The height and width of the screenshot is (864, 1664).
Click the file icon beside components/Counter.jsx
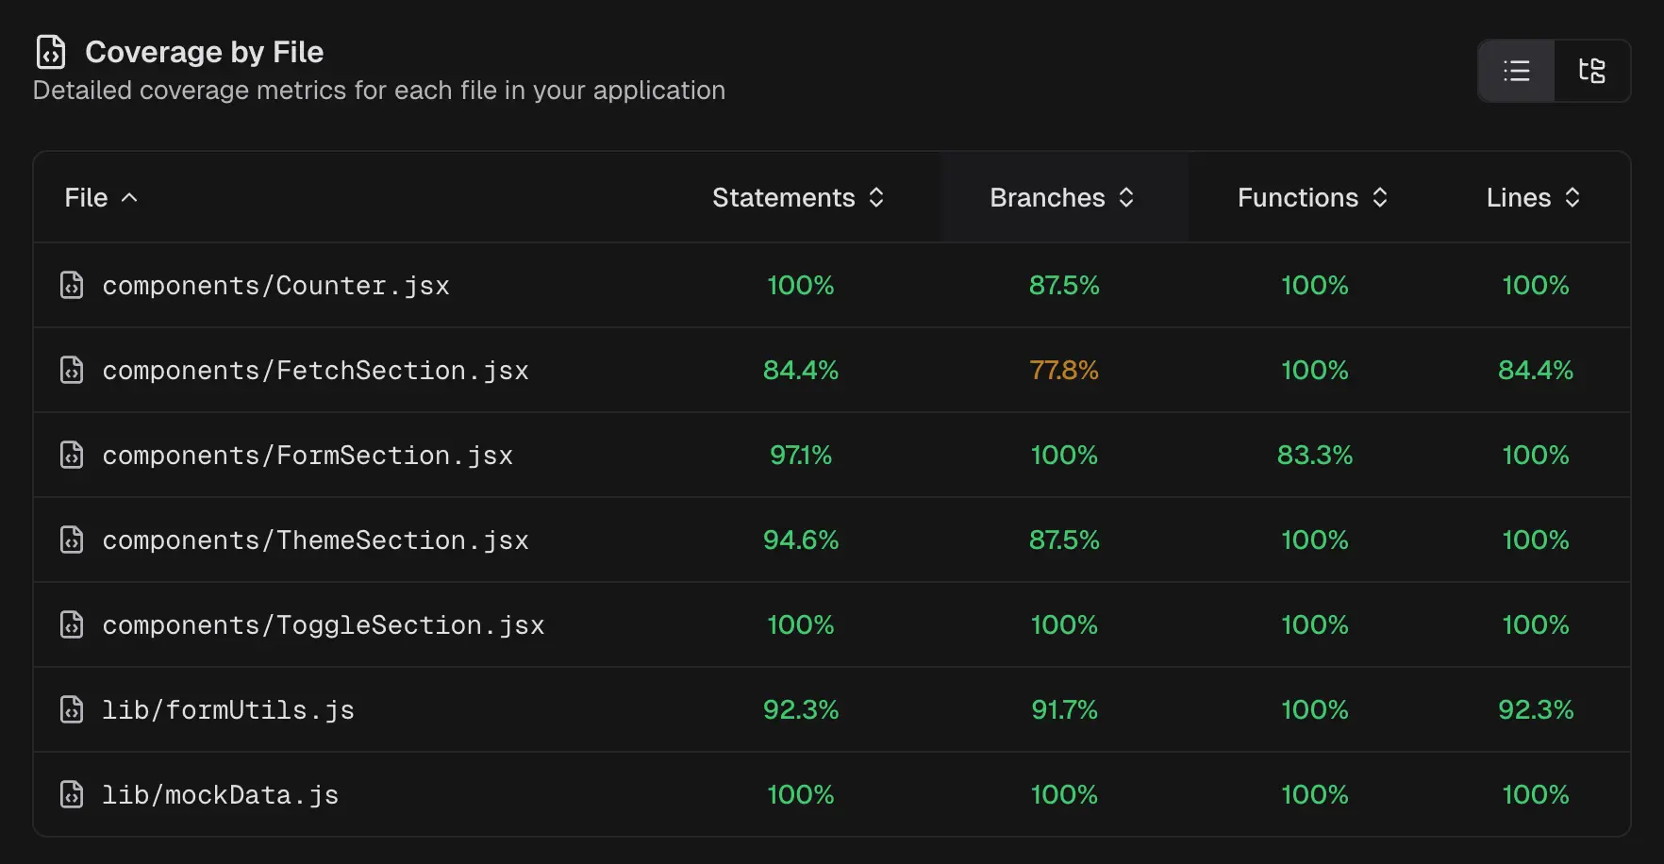tap(72, 285)
